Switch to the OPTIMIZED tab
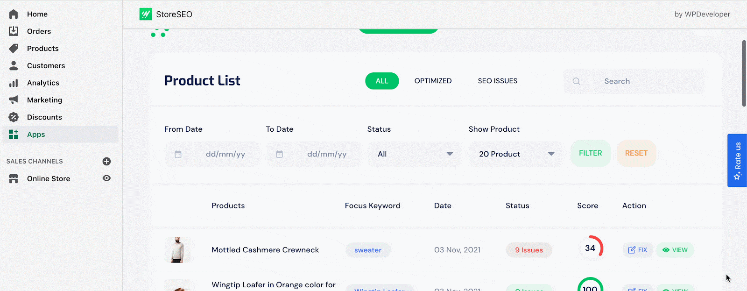Viewport: 747px width, 291px height. click(x=433, y=81)
